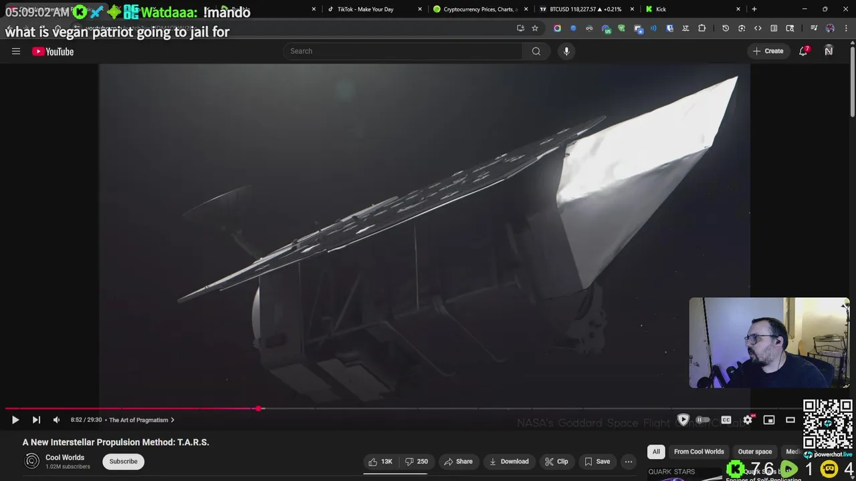Click the magnifier search button
This screenshot has width=856, height=481.
[536, 51]
